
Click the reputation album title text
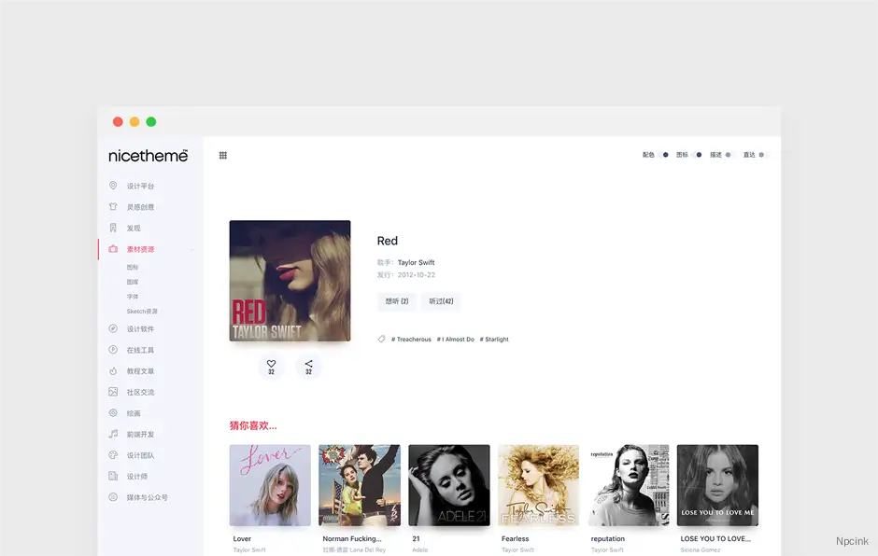pyautogui.click(x=607, y=538)
